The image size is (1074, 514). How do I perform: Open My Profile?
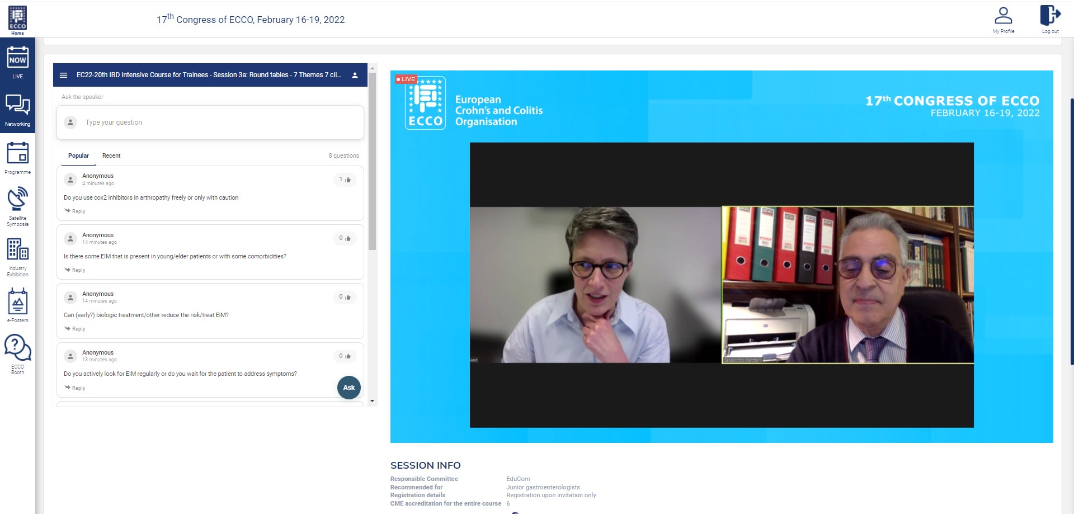pos(1003,20)
